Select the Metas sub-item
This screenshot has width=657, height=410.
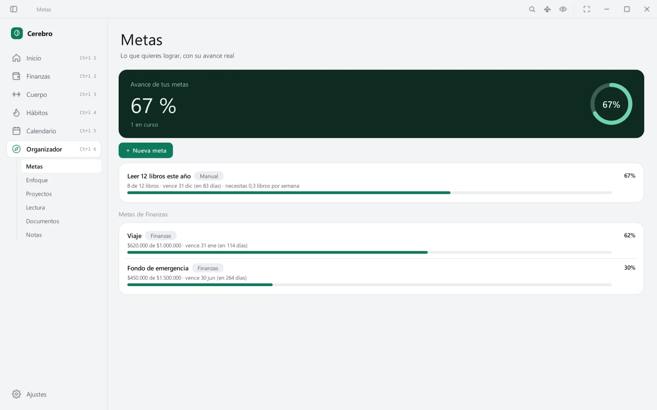click(61, 166)
